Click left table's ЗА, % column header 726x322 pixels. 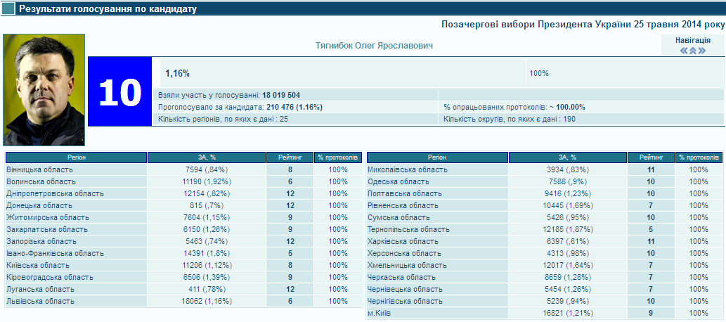[x=206, y=157]
